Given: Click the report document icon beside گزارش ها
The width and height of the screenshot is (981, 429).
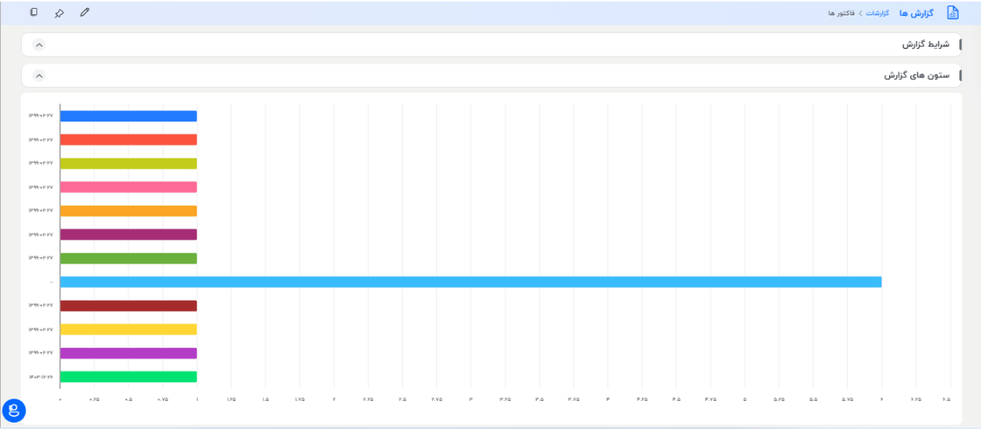Looking at the screenshot, I should (953, 13).
